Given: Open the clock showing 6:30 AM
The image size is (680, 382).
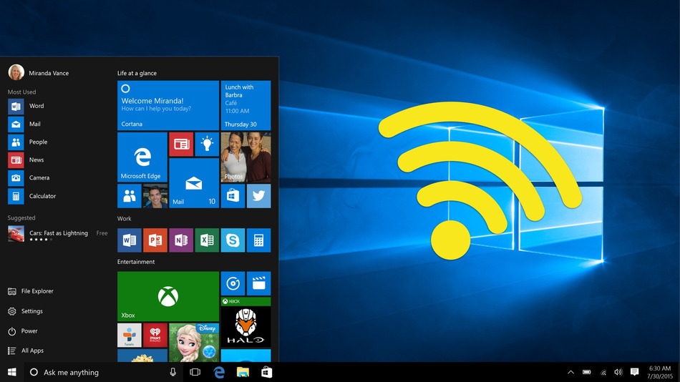Looking at the screenshot, I should point(660,372).
